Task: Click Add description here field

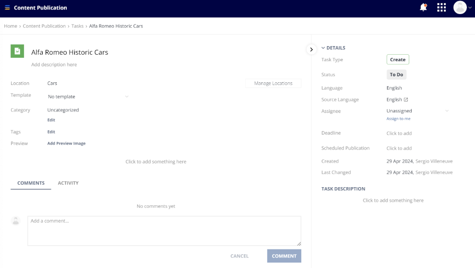Action: point(54,65)
